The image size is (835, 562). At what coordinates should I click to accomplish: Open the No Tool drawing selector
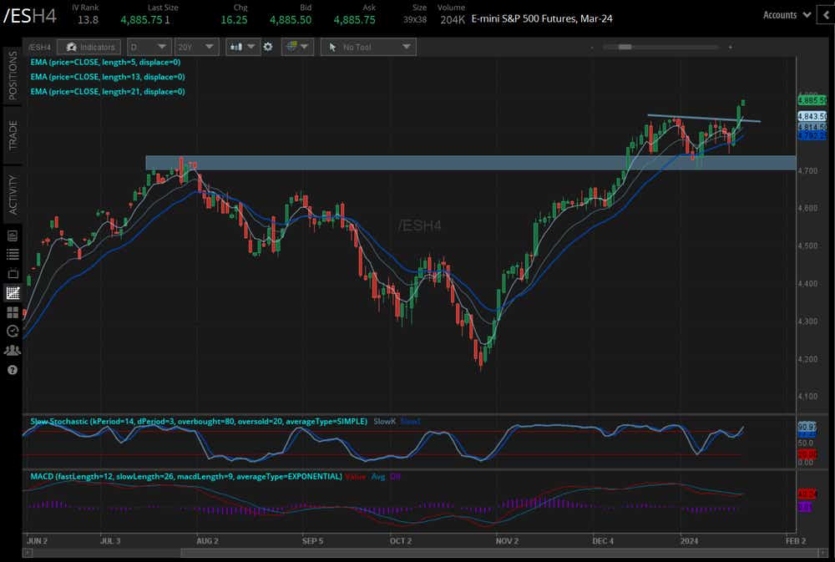click(x=367, y=48)
